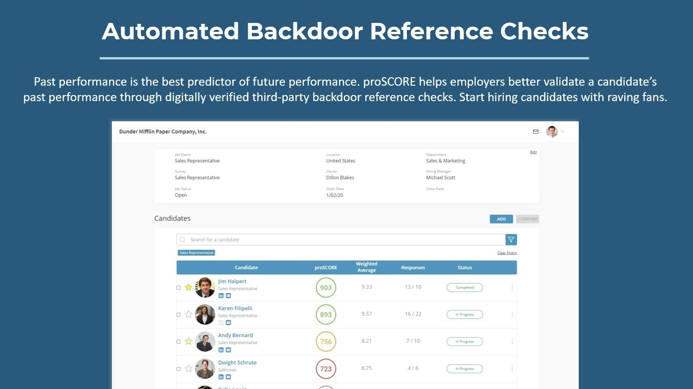The width and height of the screenshot is (693, 389).
Task: Check the Jim Halpert row checkbox
Action: (x=178, y=288)
